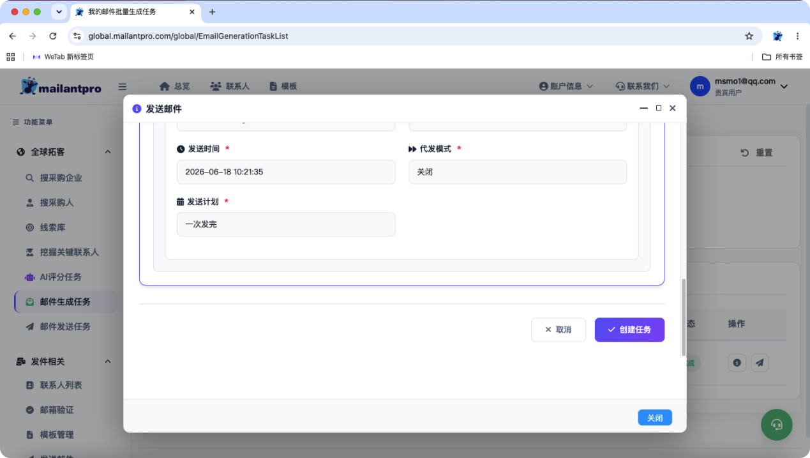
Task: Close the 我的邮件批量生成任务 tab
Action: tap(192, 11)
